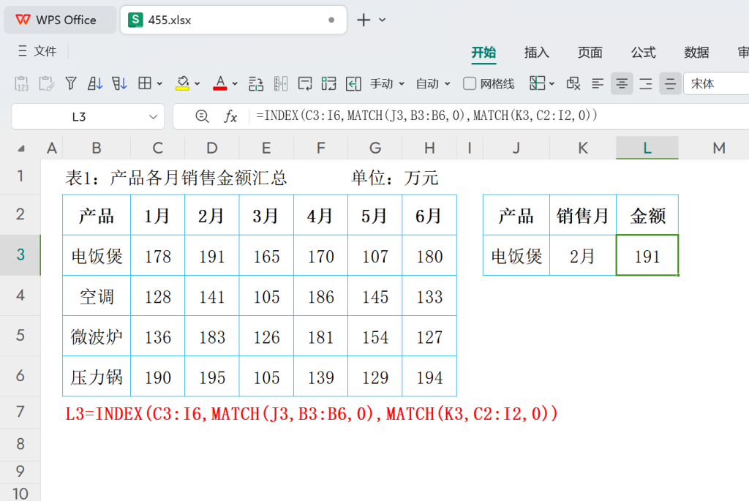The height and width of the screenshot is (501, 749).
Task: Open the WPS Office home tab
Action: point(60,20)
